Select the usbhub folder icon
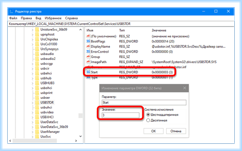Screen dimensions: 242x151 click(37, 78)
